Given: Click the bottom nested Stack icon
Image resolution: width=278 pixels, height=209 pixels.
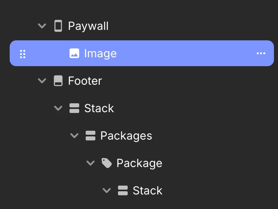Looking at the screenshot, I should pos(123,190).
